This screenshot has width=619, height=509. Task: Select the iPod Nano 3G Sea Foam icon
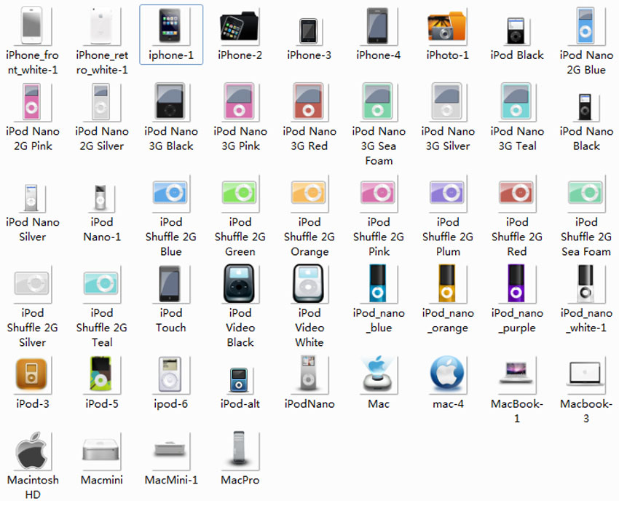click(x=378, y=101)
